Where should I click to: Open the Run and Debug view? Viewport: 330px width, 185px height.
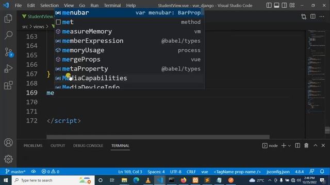click(x=8, y=68)
